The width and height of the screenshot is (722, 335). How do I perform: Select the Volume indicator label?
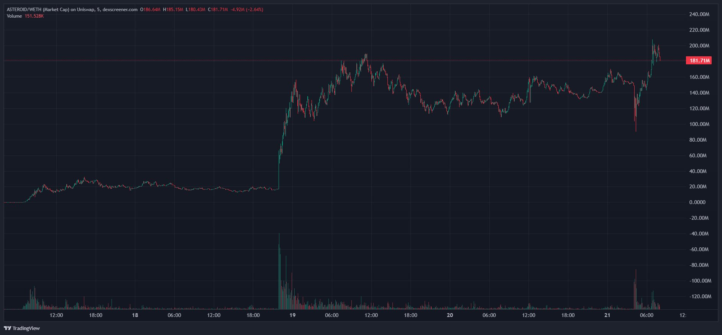[x=15, y=16]
